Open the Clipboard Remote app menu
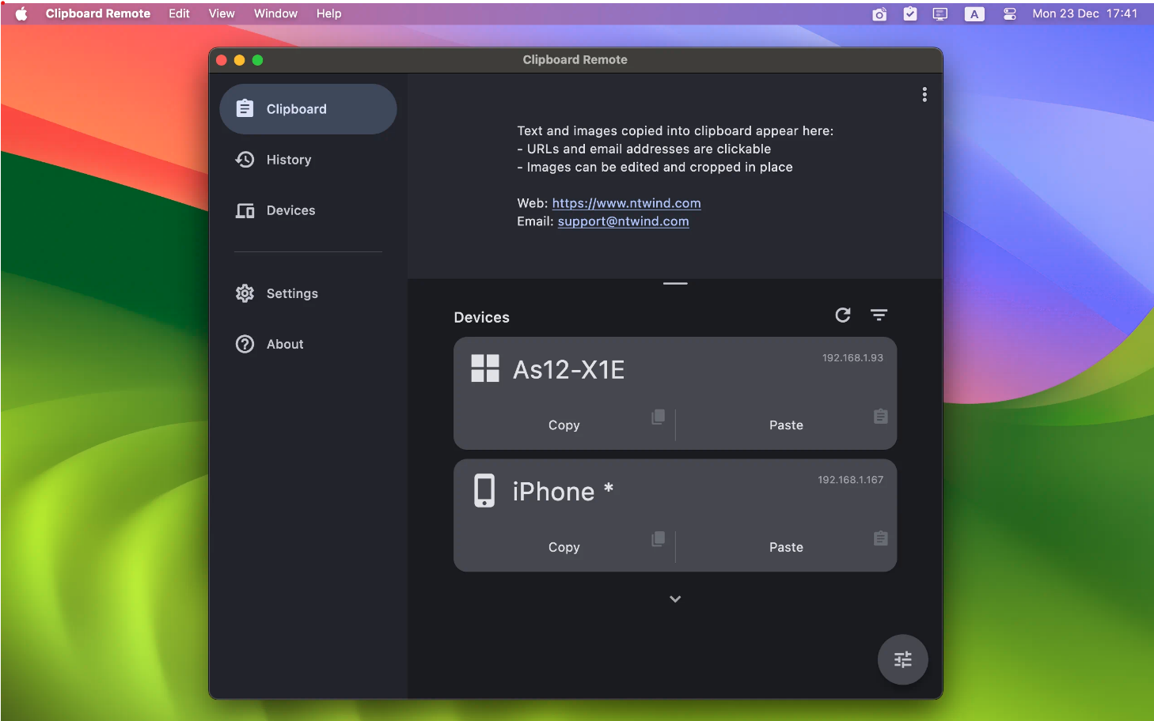Viewport: 1154px width, 721px height. 98,13
